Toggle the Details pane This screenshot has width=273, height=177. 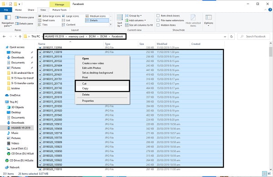click(x=24, y=24)
